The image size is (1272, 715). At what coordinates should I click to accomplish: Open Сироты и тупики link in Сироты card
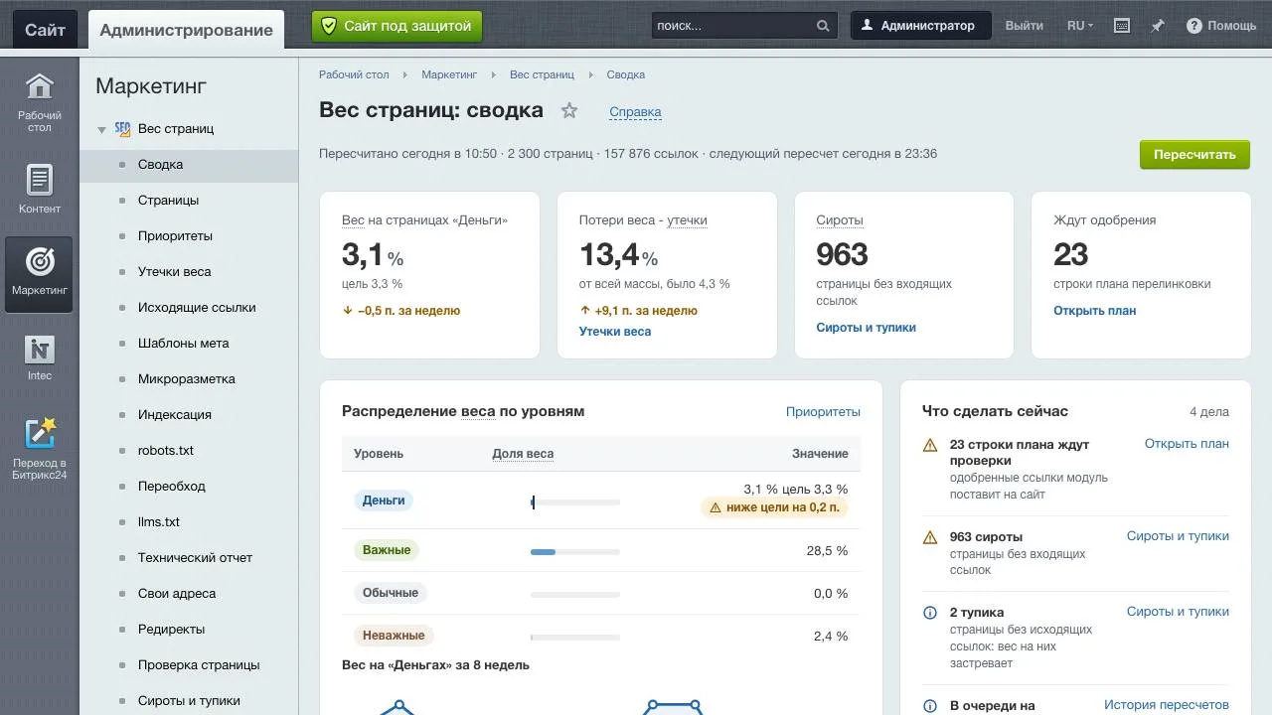(866, 328)
